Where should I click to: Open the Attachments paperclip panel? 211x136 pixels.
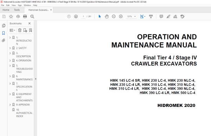point(4,40)
